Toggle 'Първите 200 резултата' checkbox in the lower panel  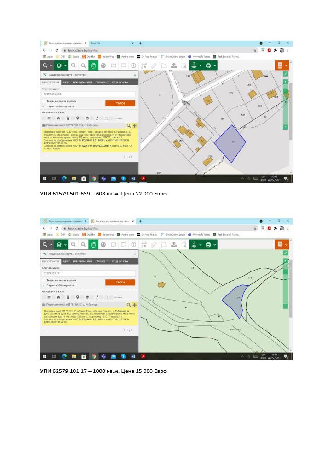(44, 285)
